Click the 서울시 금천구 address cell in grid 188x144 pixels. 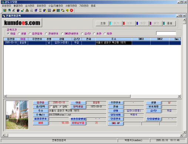114,43
